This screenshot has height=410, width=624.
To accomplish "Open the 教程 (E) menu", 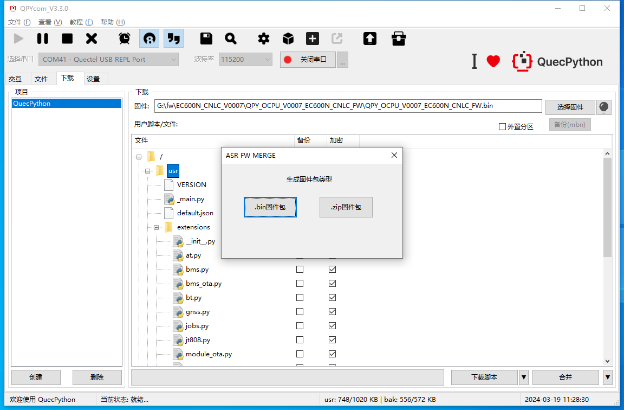I will (81, 22).
